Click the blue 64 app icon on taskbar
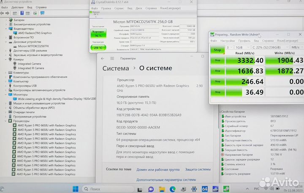The image size is (304, 193). tap(204, 189)
